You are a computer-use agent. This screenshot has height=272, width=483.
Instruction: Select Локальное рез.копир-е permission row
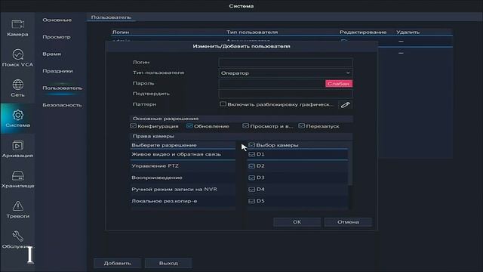[x=183, y=201]
